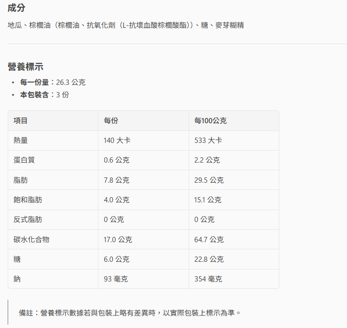Viewport: 347px width, 328px height.
Task: Click the 7.8 公克 fat value
Action: 116,180
